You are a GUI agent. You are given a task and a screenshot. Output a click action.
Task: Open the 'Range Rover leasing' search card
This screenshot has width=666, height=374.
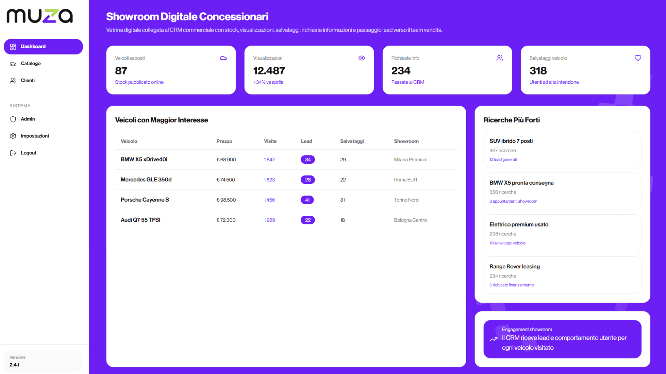[562, 275]
